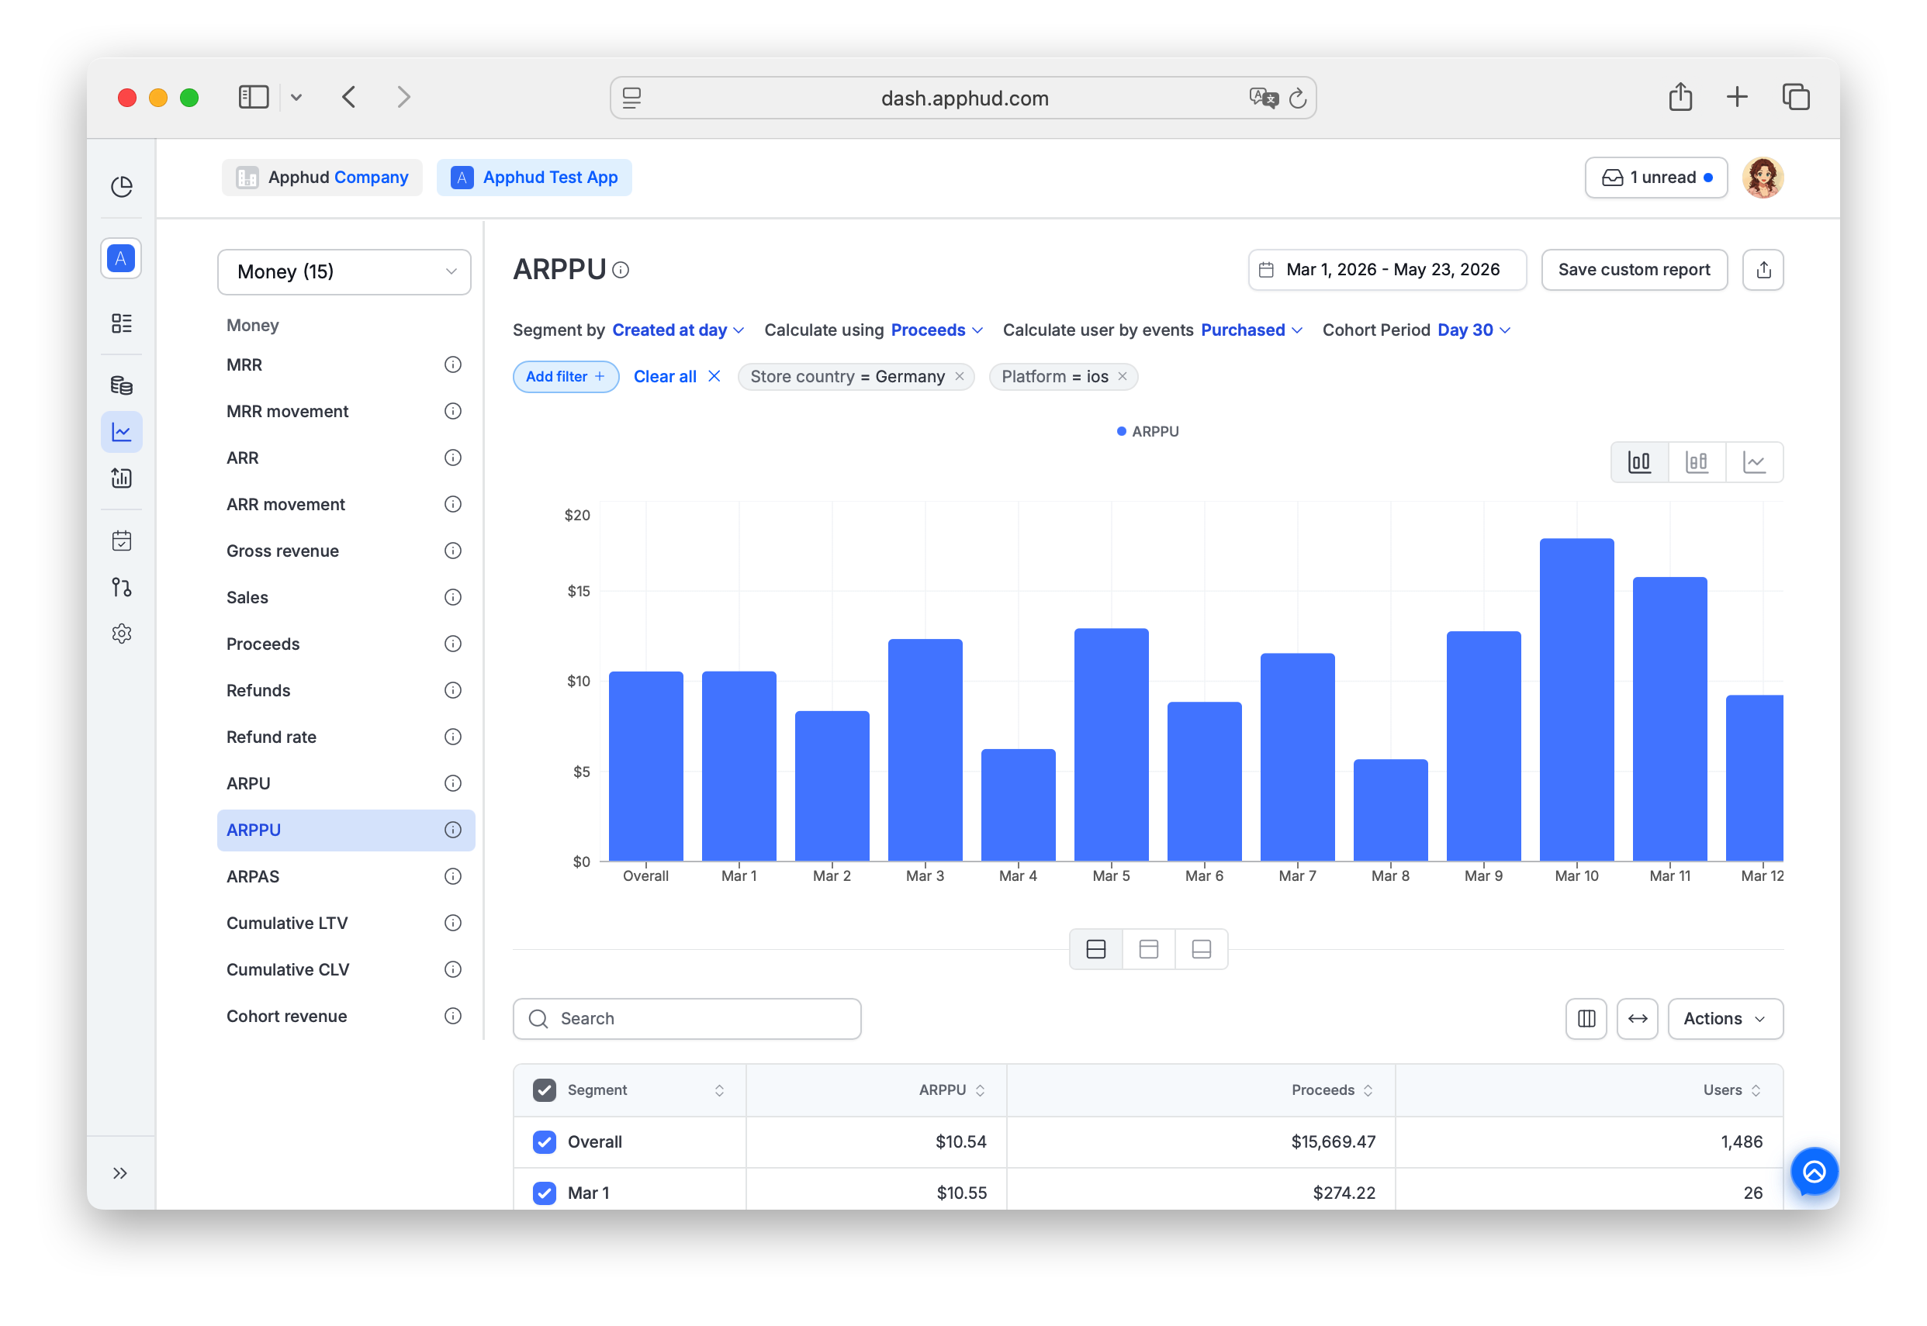
Task: Click the Mar 10 bar in chart
Action: pyautogui.click(x=1576, y=699)
